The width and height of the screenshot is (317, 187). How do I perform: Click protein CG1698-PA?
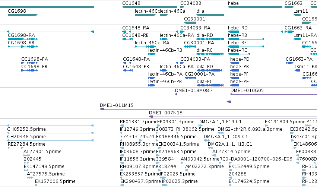tap(35, 59)
